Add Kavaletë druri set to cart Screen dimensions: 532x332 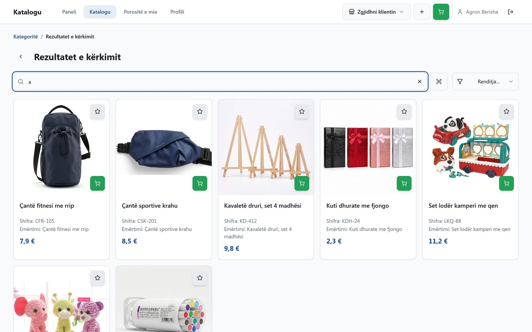click(x=302, y=183)
